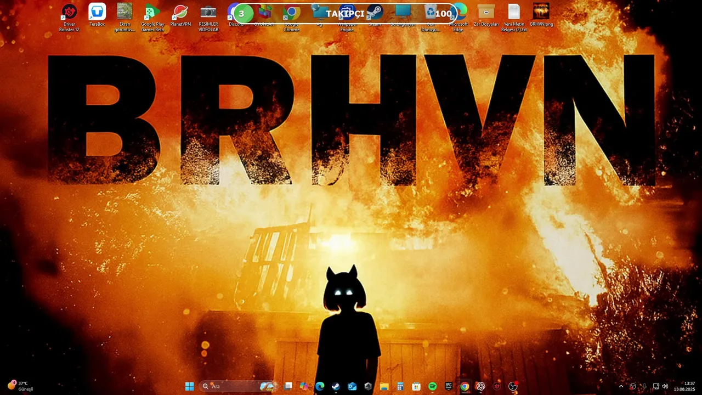The width and height of the screenshot is (702, 395).
Task: Select Yeni Metin Belgesi (2).txt file
Action: coord(514,18)
